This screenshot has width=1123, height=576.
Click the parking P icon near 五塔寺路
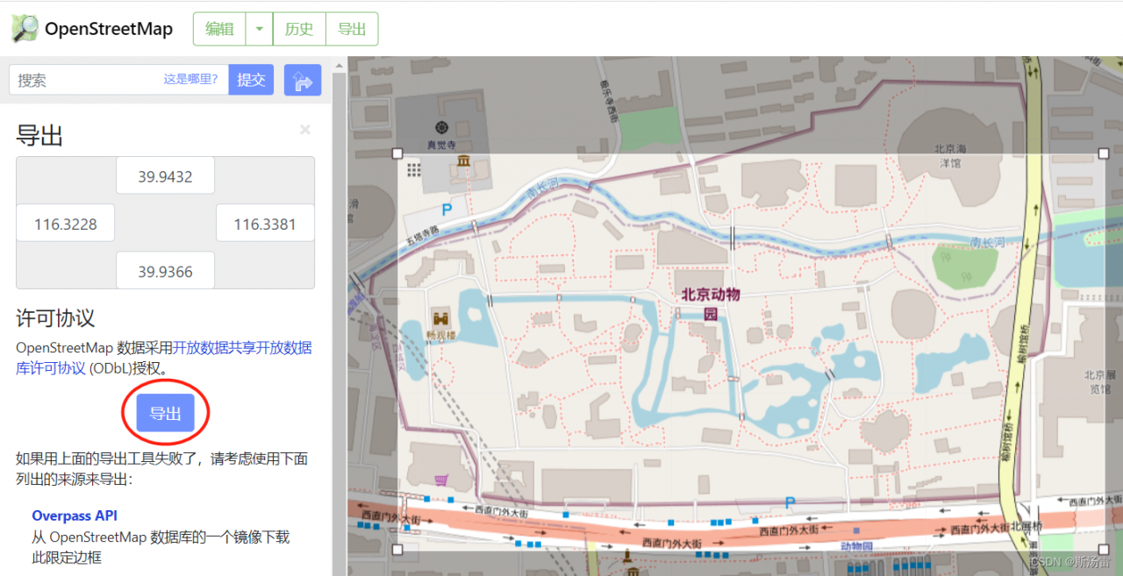[447, 210]
